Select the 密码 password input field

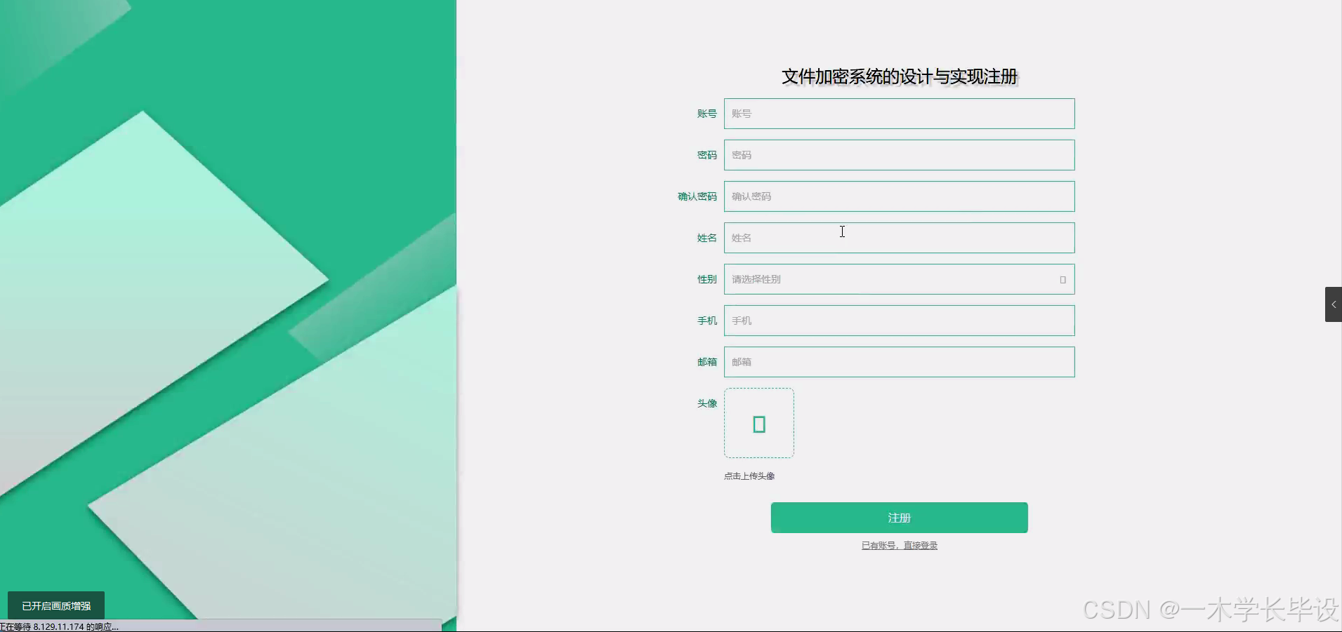899,155
